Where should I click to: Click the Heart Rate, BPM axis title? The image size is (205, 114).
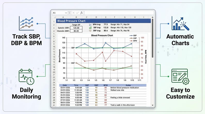coord(146,57)
